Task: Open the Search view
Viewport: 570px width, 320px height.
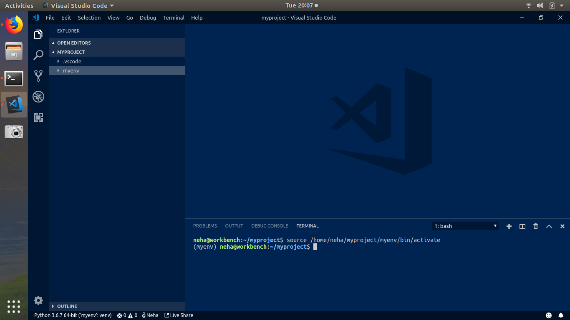Action: (x=38, y=55)
